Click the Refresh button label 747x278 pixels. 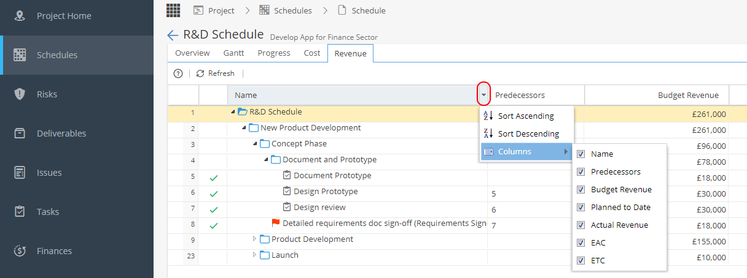click(x=221, y=73)
